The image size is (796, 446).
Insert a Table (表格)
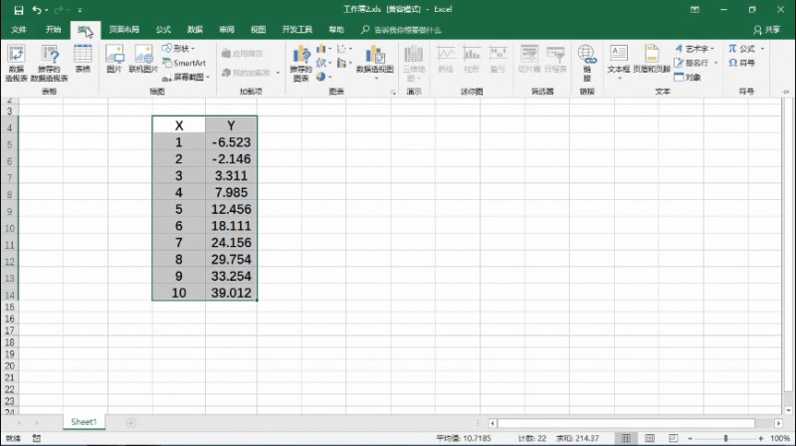pos(83,59)
